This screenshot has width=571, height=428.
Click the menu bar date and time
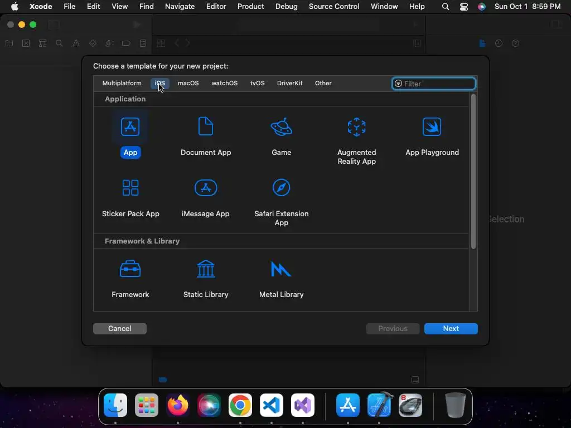coord(528,6)
